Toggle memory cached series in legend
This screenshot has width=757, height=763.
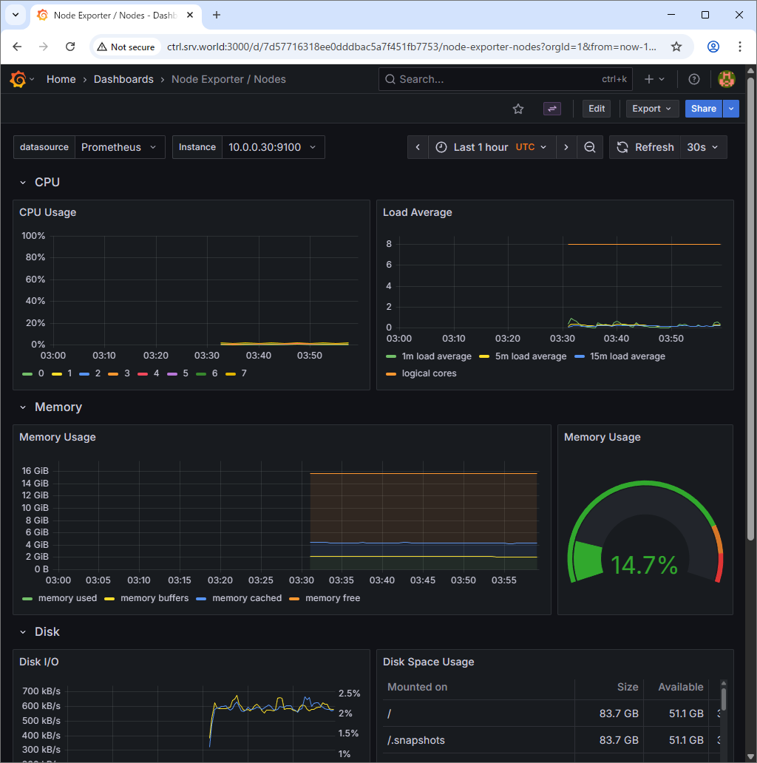pyautogui.click(x=247, y=598)
